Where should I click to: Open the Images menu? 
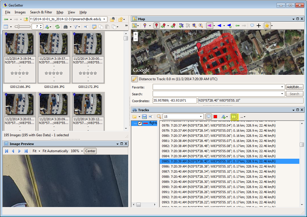point(20,12)
